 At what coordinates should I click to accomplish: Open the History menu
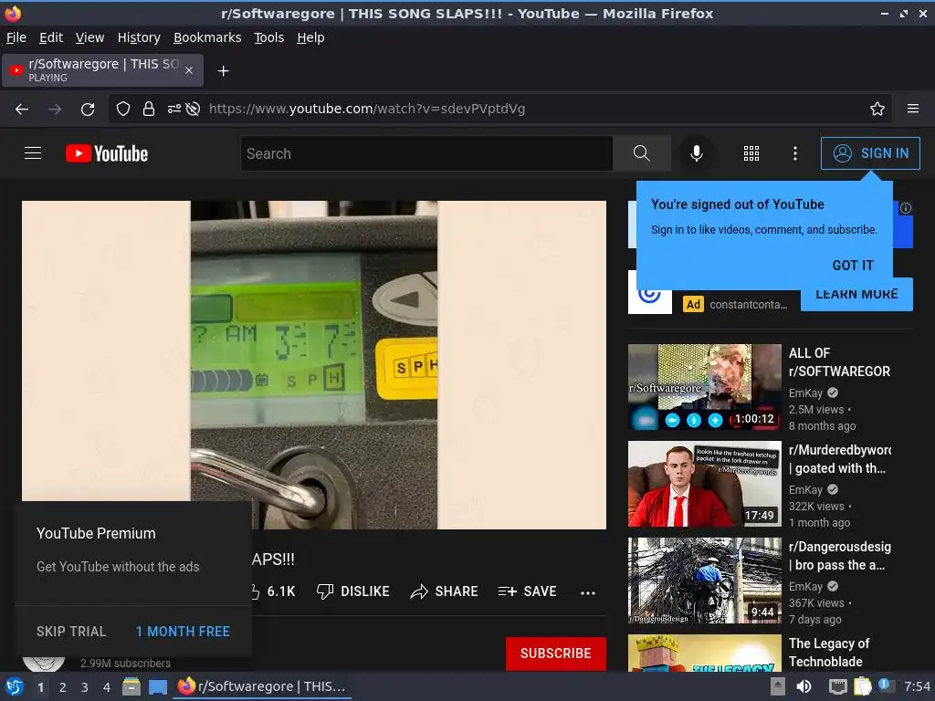139,37
